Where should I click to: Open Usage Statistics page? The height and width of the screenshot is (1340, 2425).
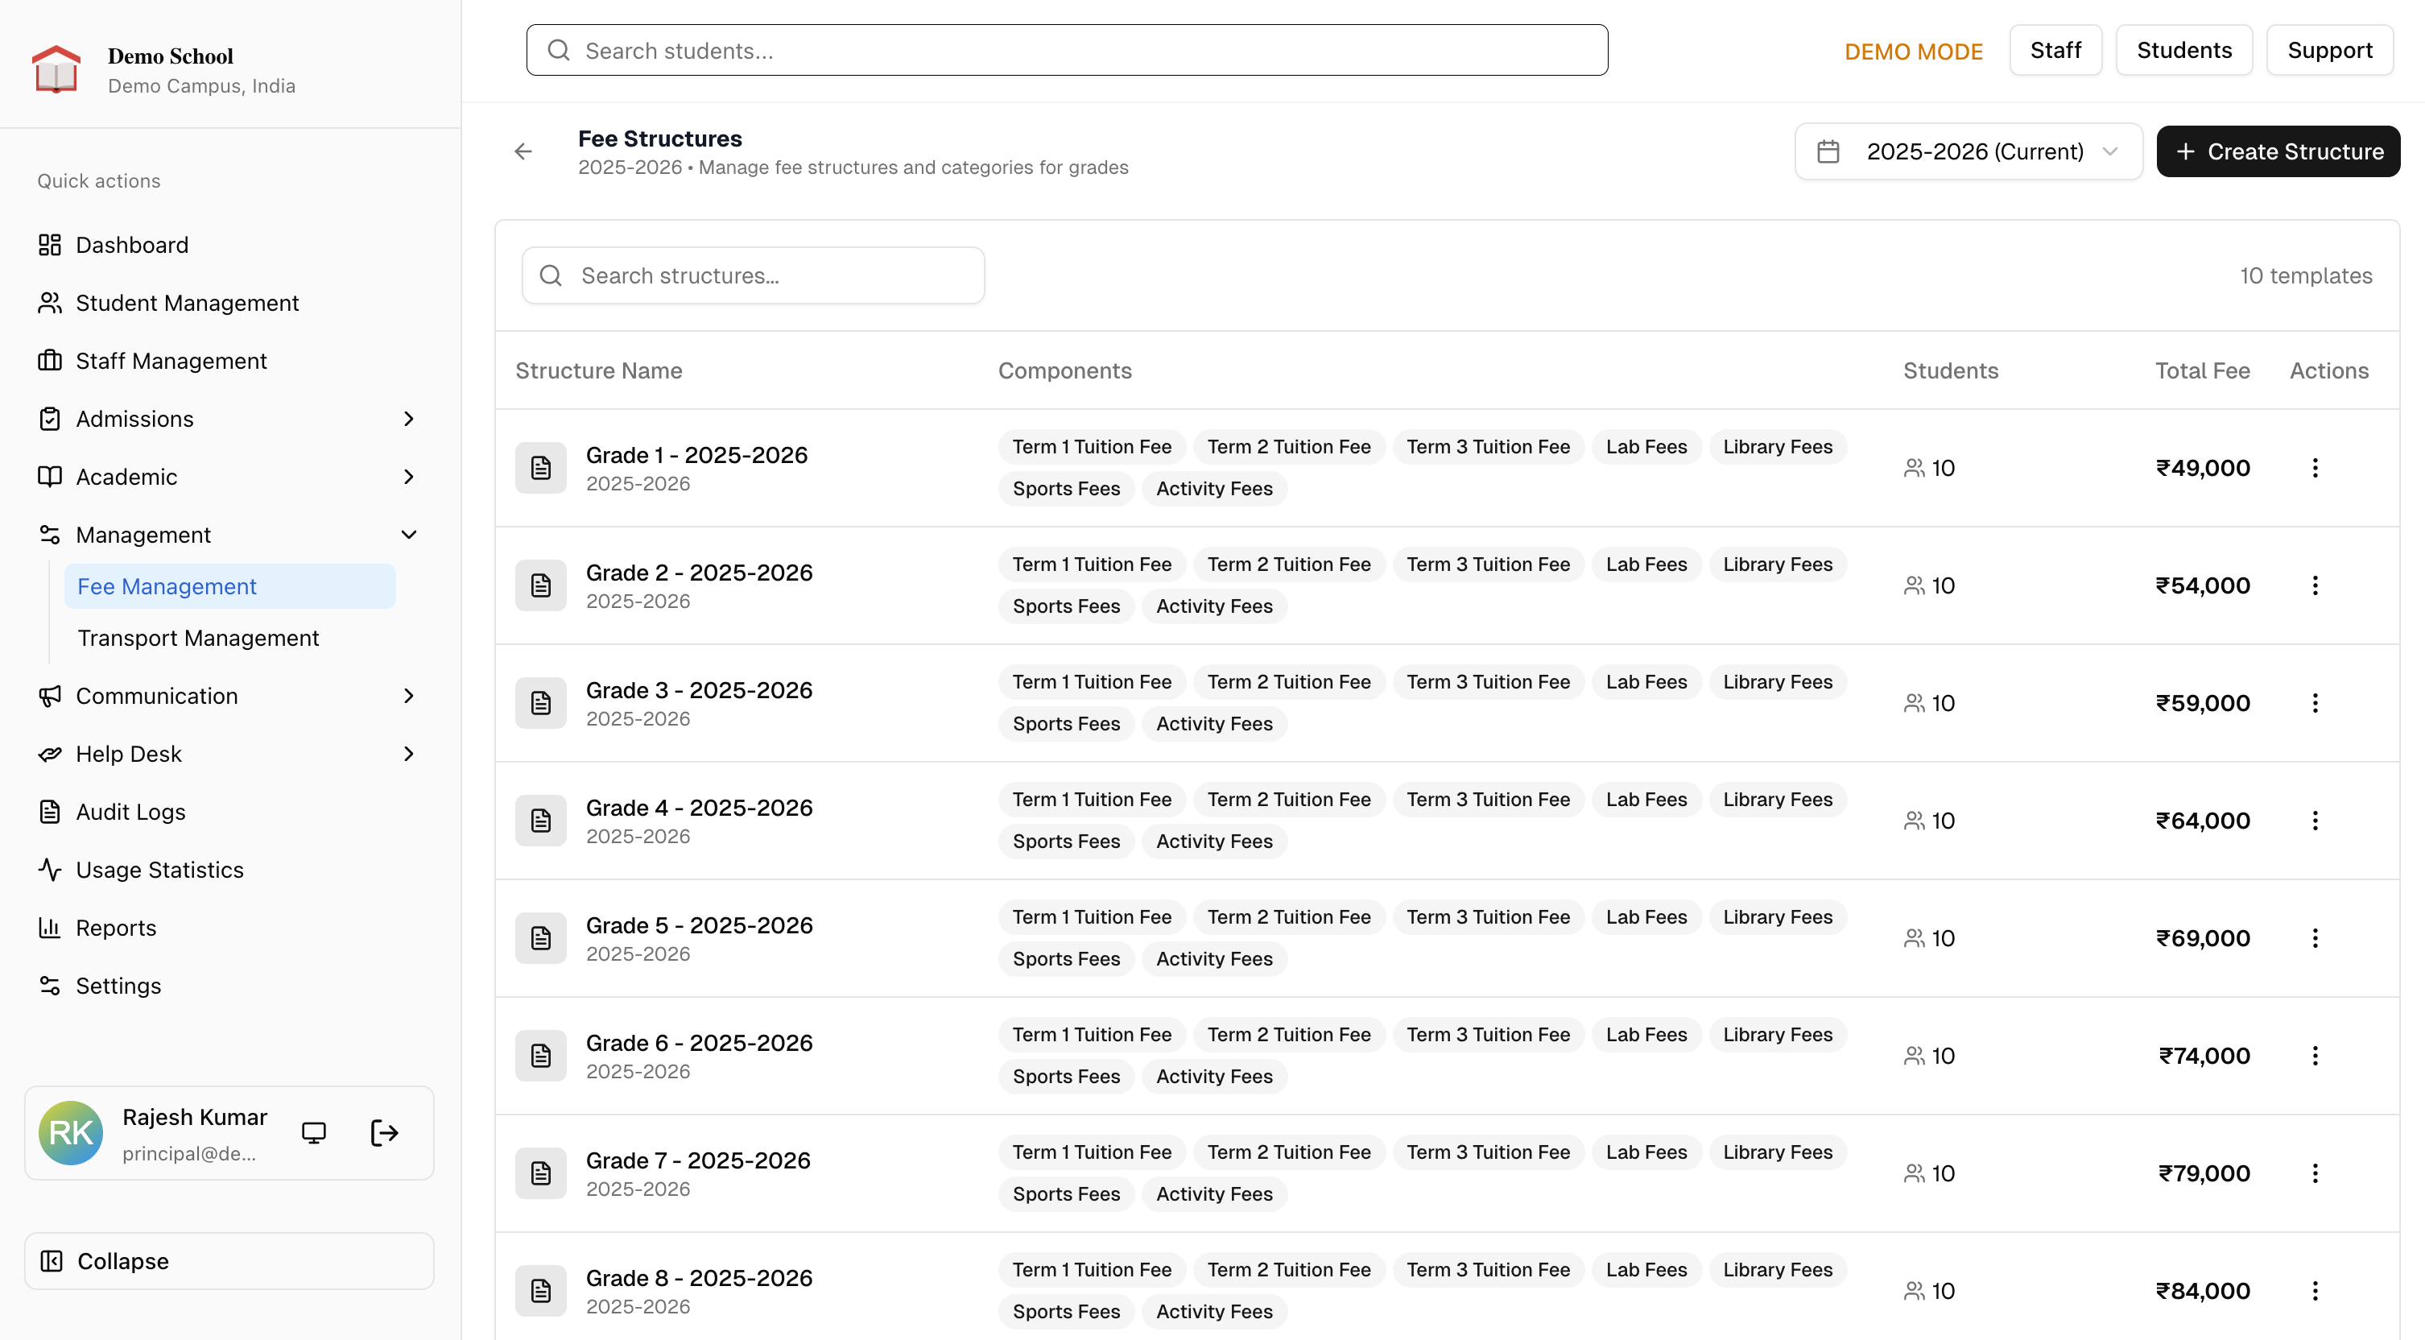pos(159,870)
